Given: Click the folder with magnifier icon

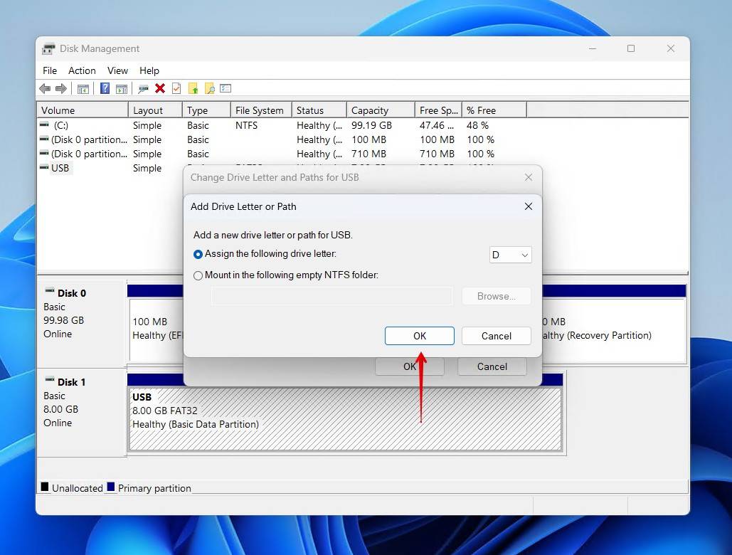Looking at the screenshot, I should coord(209,88).
